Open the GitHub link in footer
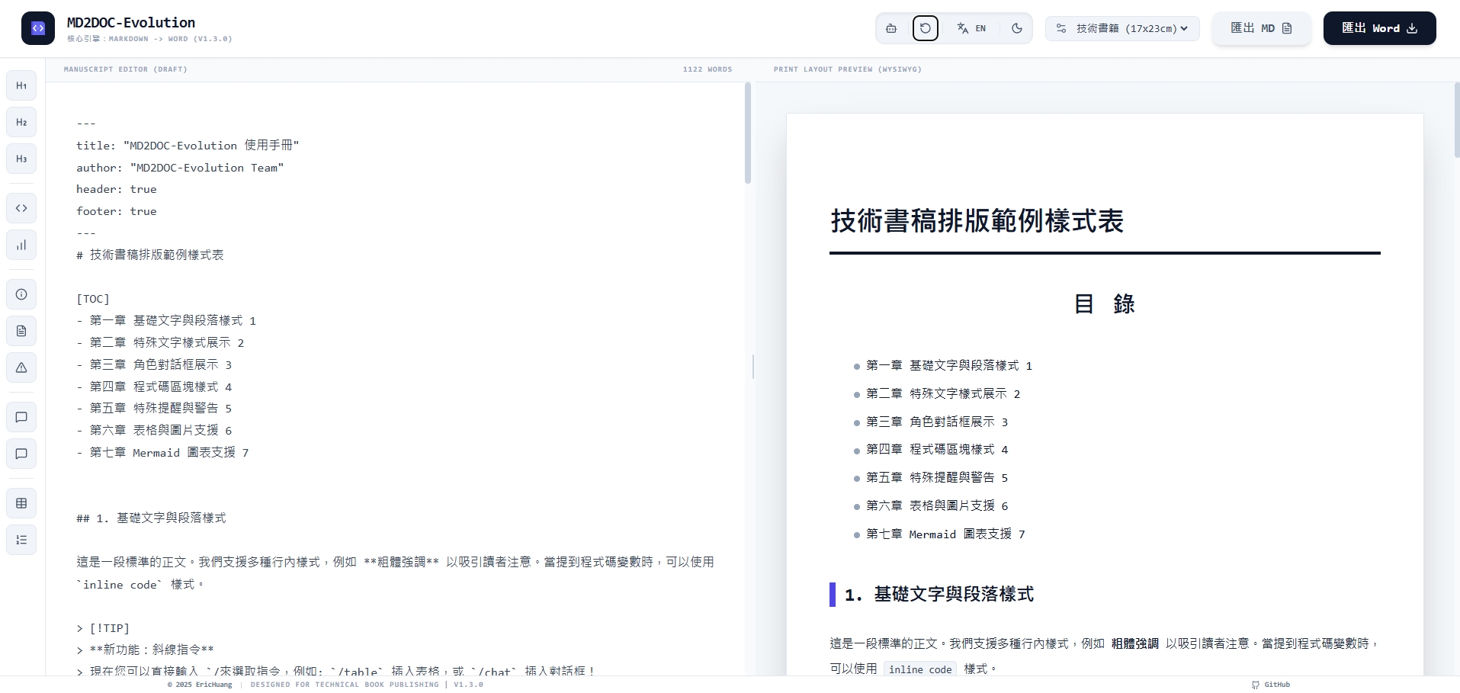 [1271, 685]
